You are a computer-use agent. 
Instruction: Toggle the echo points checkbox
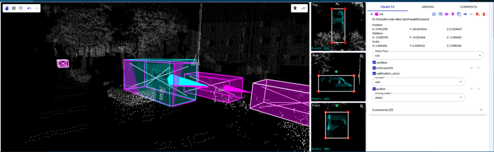(374, 68)
